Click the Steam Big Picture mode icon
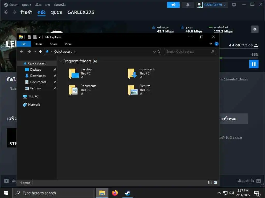265x198 pixels. (x=234, y=5)
